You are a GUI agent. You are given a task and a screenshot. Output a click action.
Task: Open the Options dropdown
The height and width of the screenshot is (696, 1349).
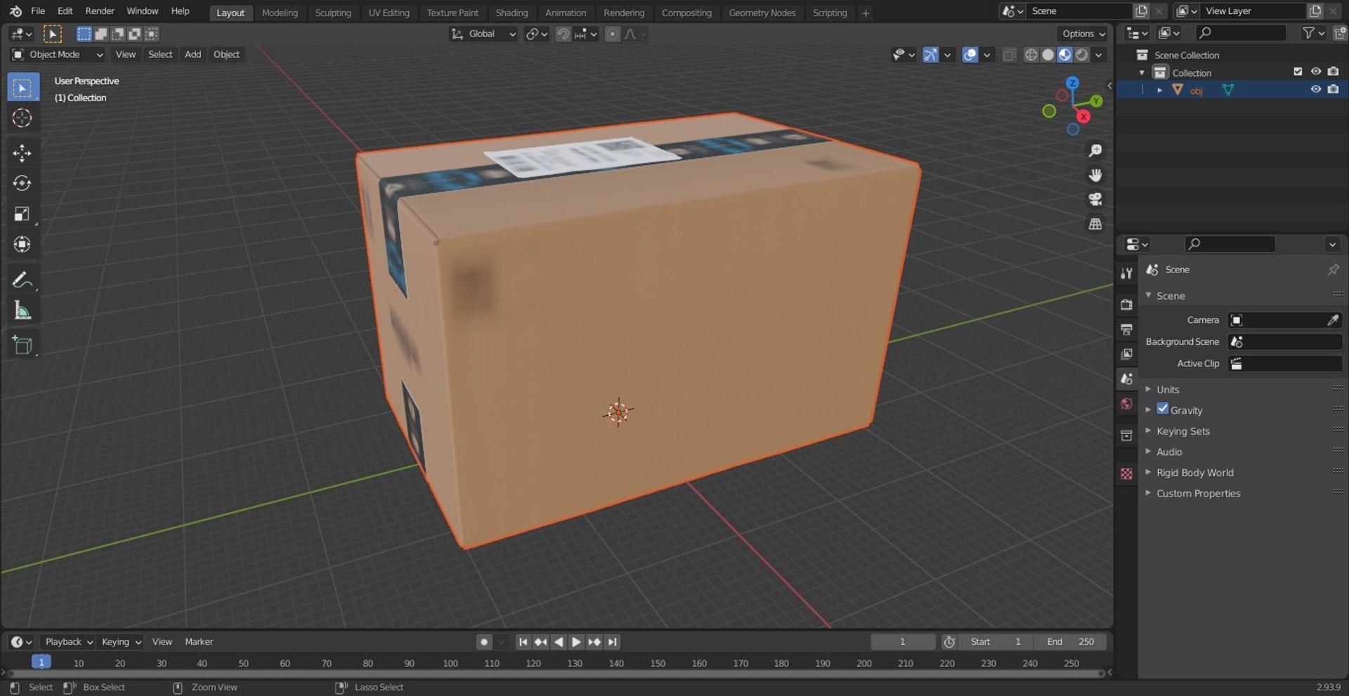[1083, 34]
